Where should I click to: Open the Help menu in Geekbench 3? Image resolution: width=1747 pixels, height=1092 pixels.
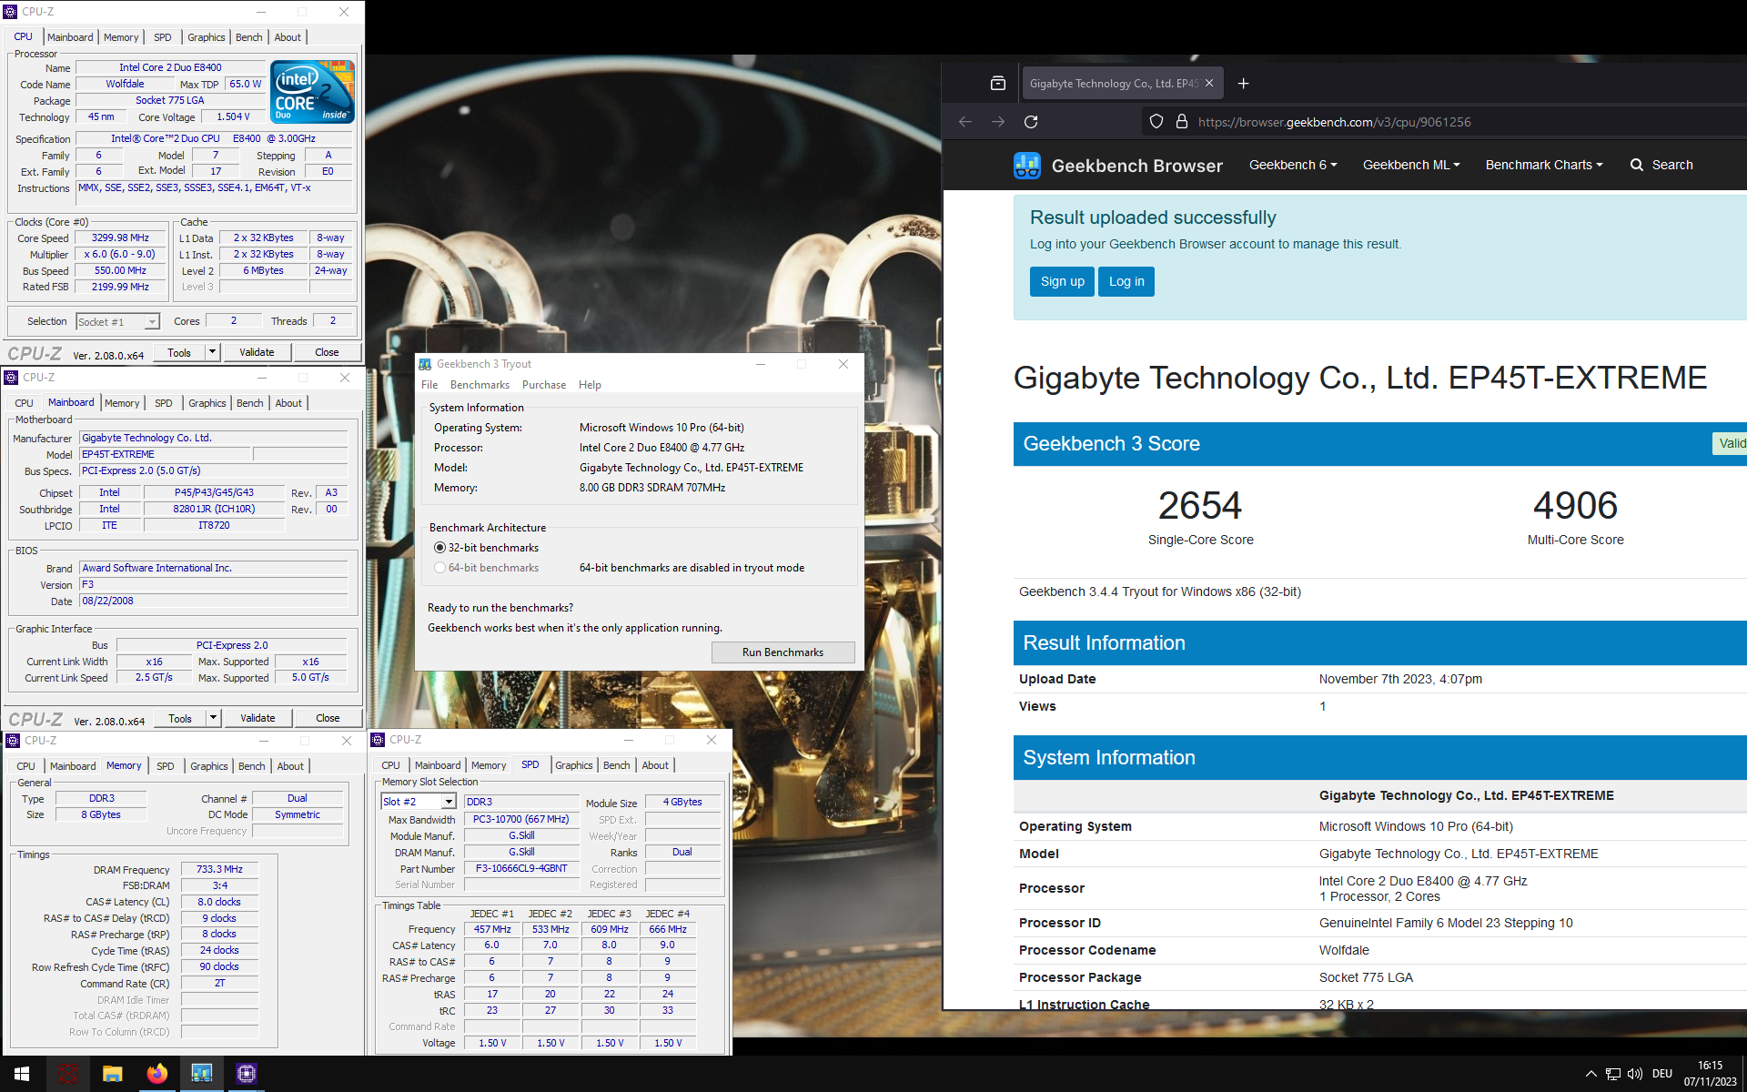pyautogui.click(x=590, y=385)
